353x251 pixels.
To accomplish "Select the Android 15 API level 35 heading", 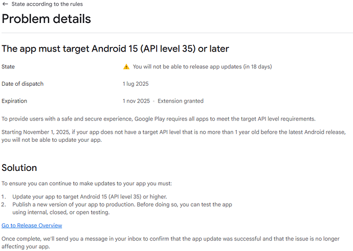I will pos(115,49).
